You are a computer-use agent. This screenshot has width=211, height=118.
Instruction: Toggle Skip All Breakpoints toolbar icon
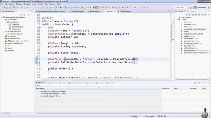click(x=17, y=8)
